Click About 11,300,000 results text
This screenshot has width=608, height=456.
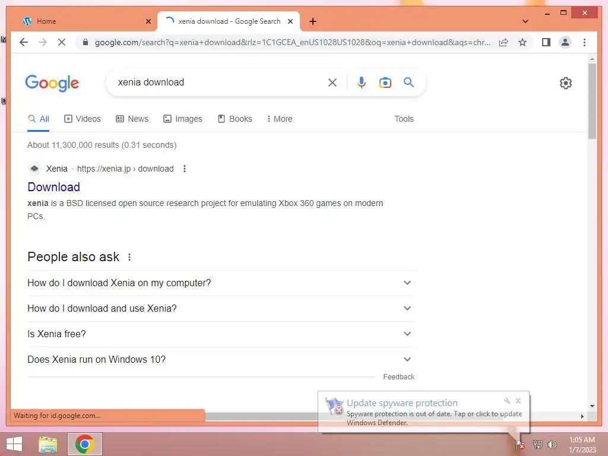(102, 145)
